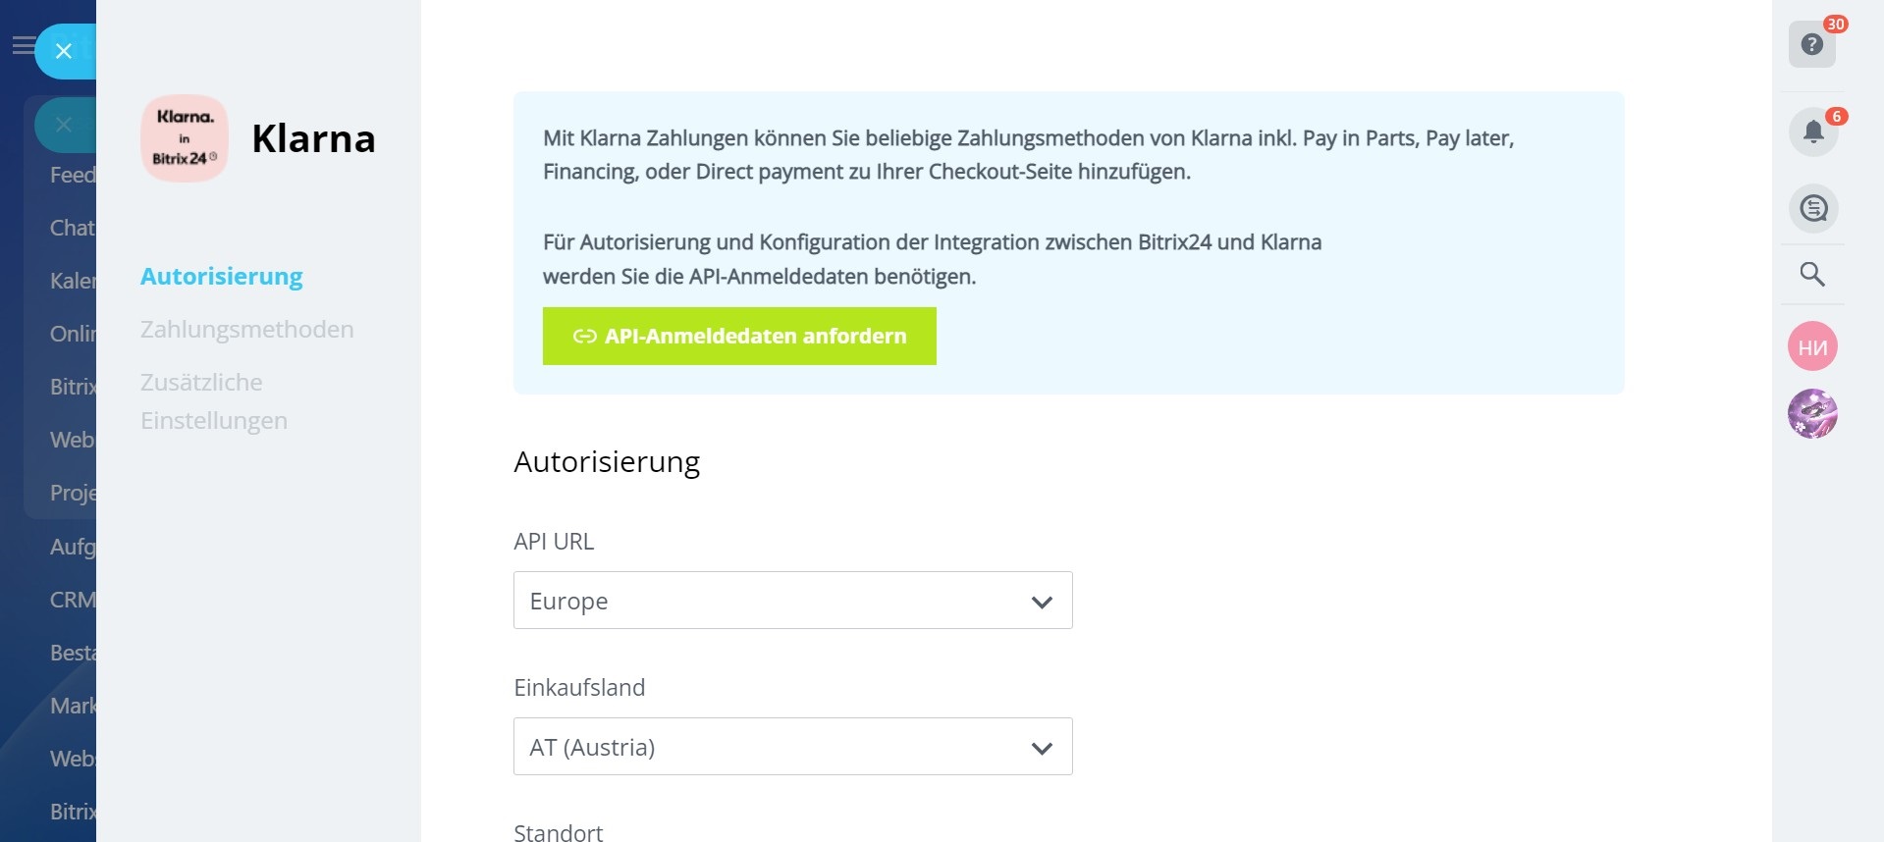1884x842 pixels.
Task: Open the CRM item in left menu
Action: [x=72, y=600]
